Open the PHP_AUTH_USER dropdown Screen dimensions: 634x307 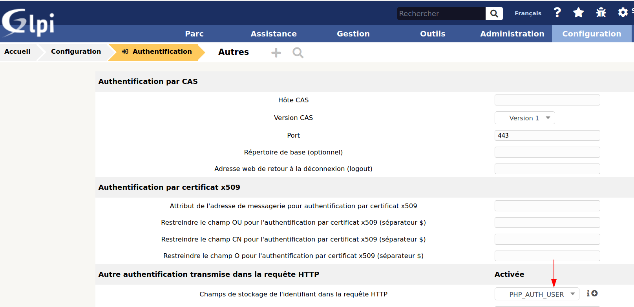point(537,294)
